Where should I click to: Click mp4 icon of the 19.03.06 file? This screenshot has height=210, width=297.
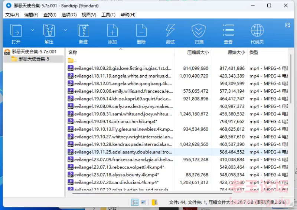pyautogui.click(x=71, y=91)
